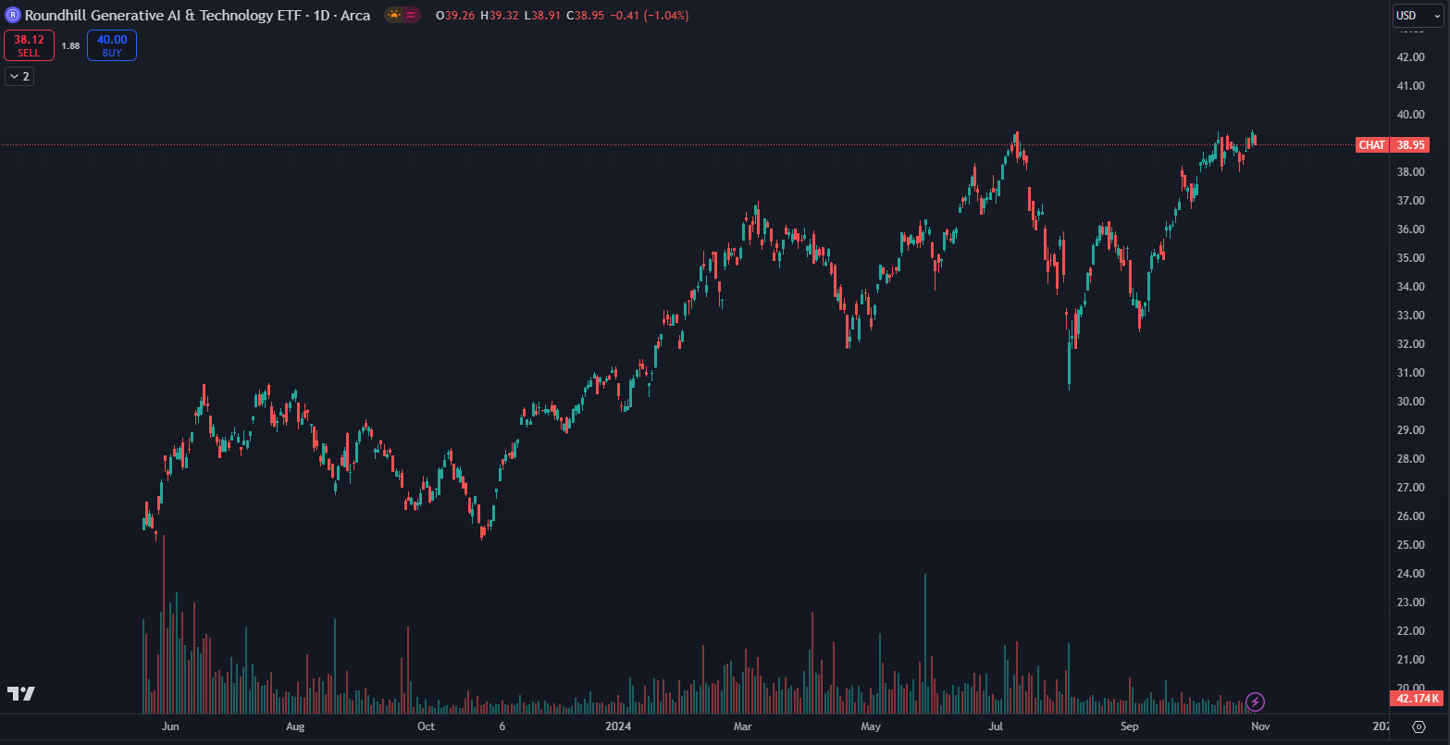Click the 1.88 spread value
Image resolution: width=1450 pixels, height=745 pixels.
[x=70, y=45]
